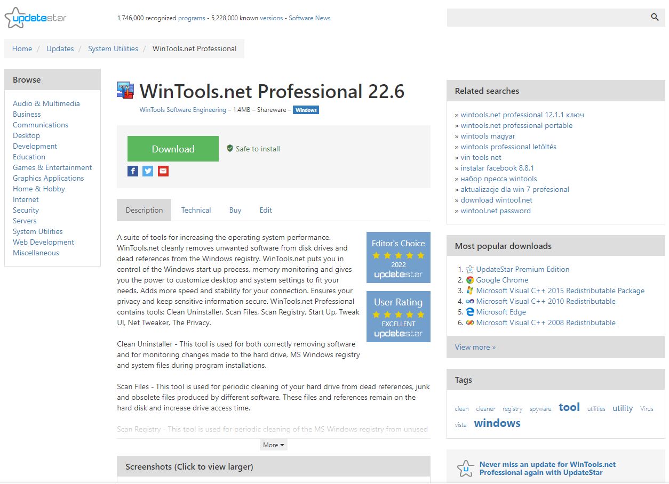Click the green Download button

[x=173, y=149]
